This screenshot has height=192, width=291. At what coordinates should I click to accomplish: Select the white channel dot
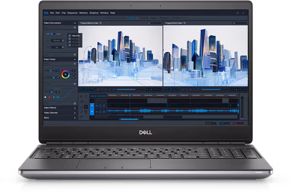tap(45, 97)
